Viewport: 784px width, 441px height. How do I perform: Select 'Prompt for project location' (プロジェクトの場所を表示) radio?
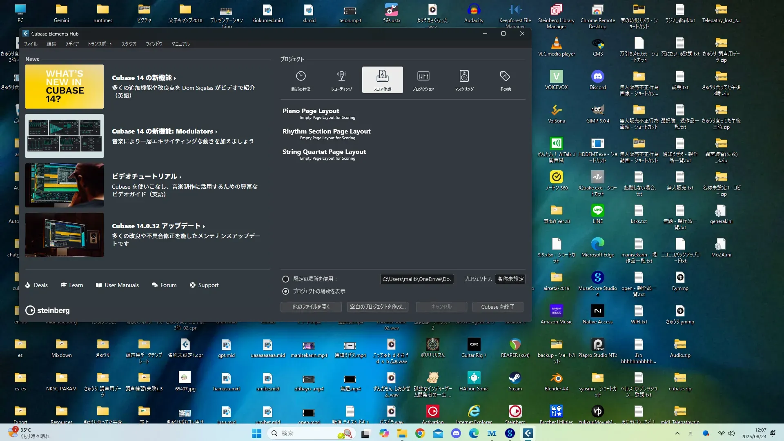point(285,291)
